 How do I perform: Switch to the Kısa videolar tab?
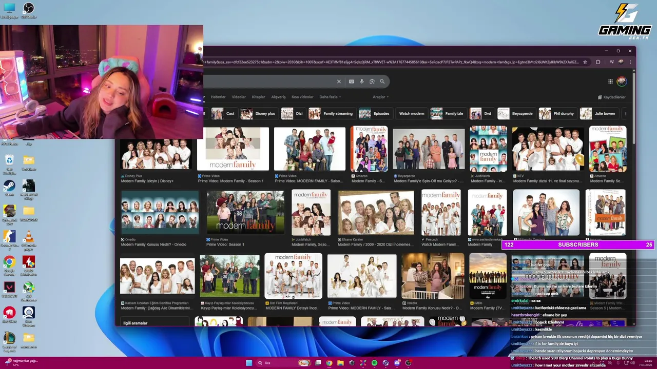click(x=302, y=97)
